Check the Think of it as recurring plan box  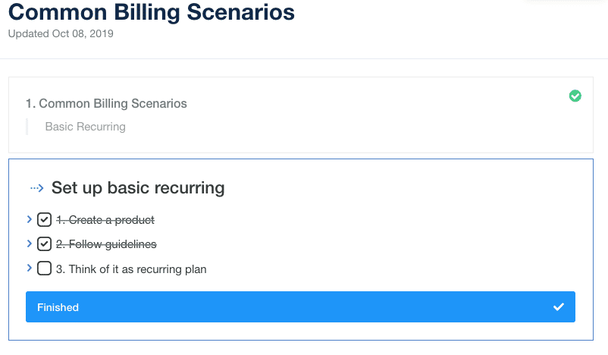pos(44,269)
